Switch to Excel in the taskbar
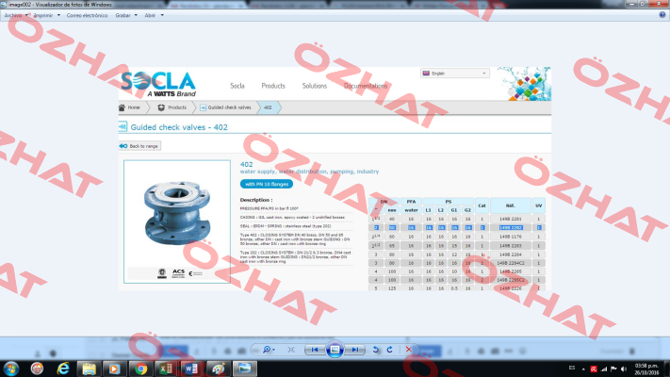Screen dimensions: 670x377 point(166,369)
